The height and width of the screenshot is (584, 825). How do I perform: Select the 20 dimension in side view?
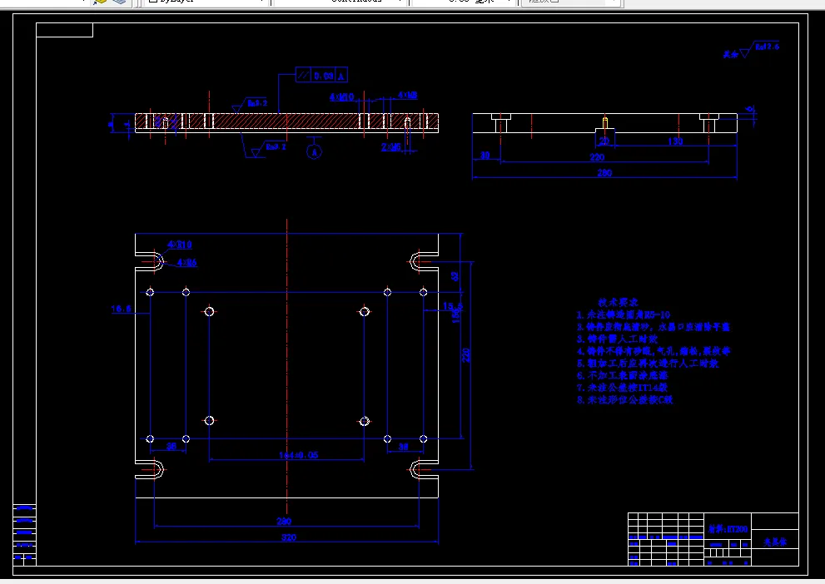click(604, 141)
